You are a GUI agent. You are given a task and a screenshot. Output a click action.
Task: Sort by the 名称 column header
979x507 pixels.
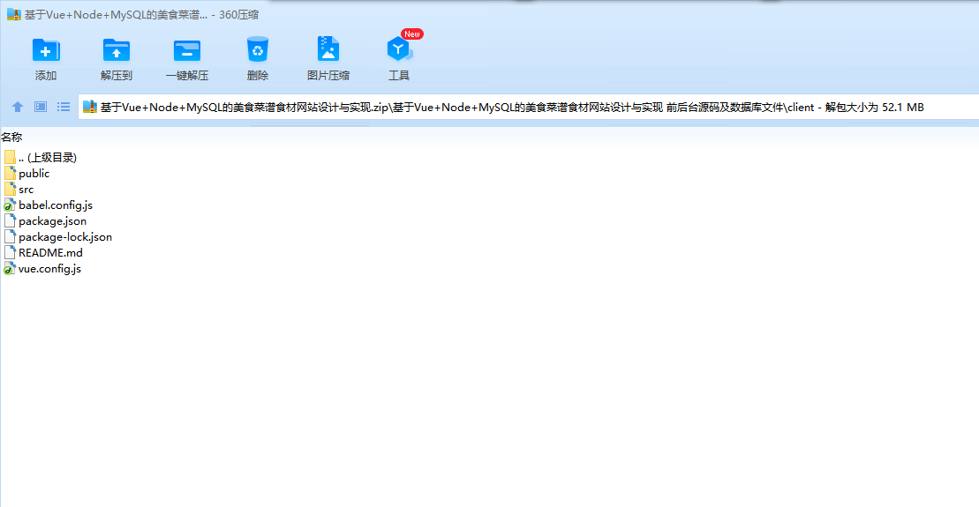11,138
